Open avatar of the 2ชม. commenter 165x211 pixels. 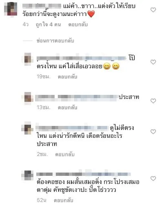[x=28, y=128]
